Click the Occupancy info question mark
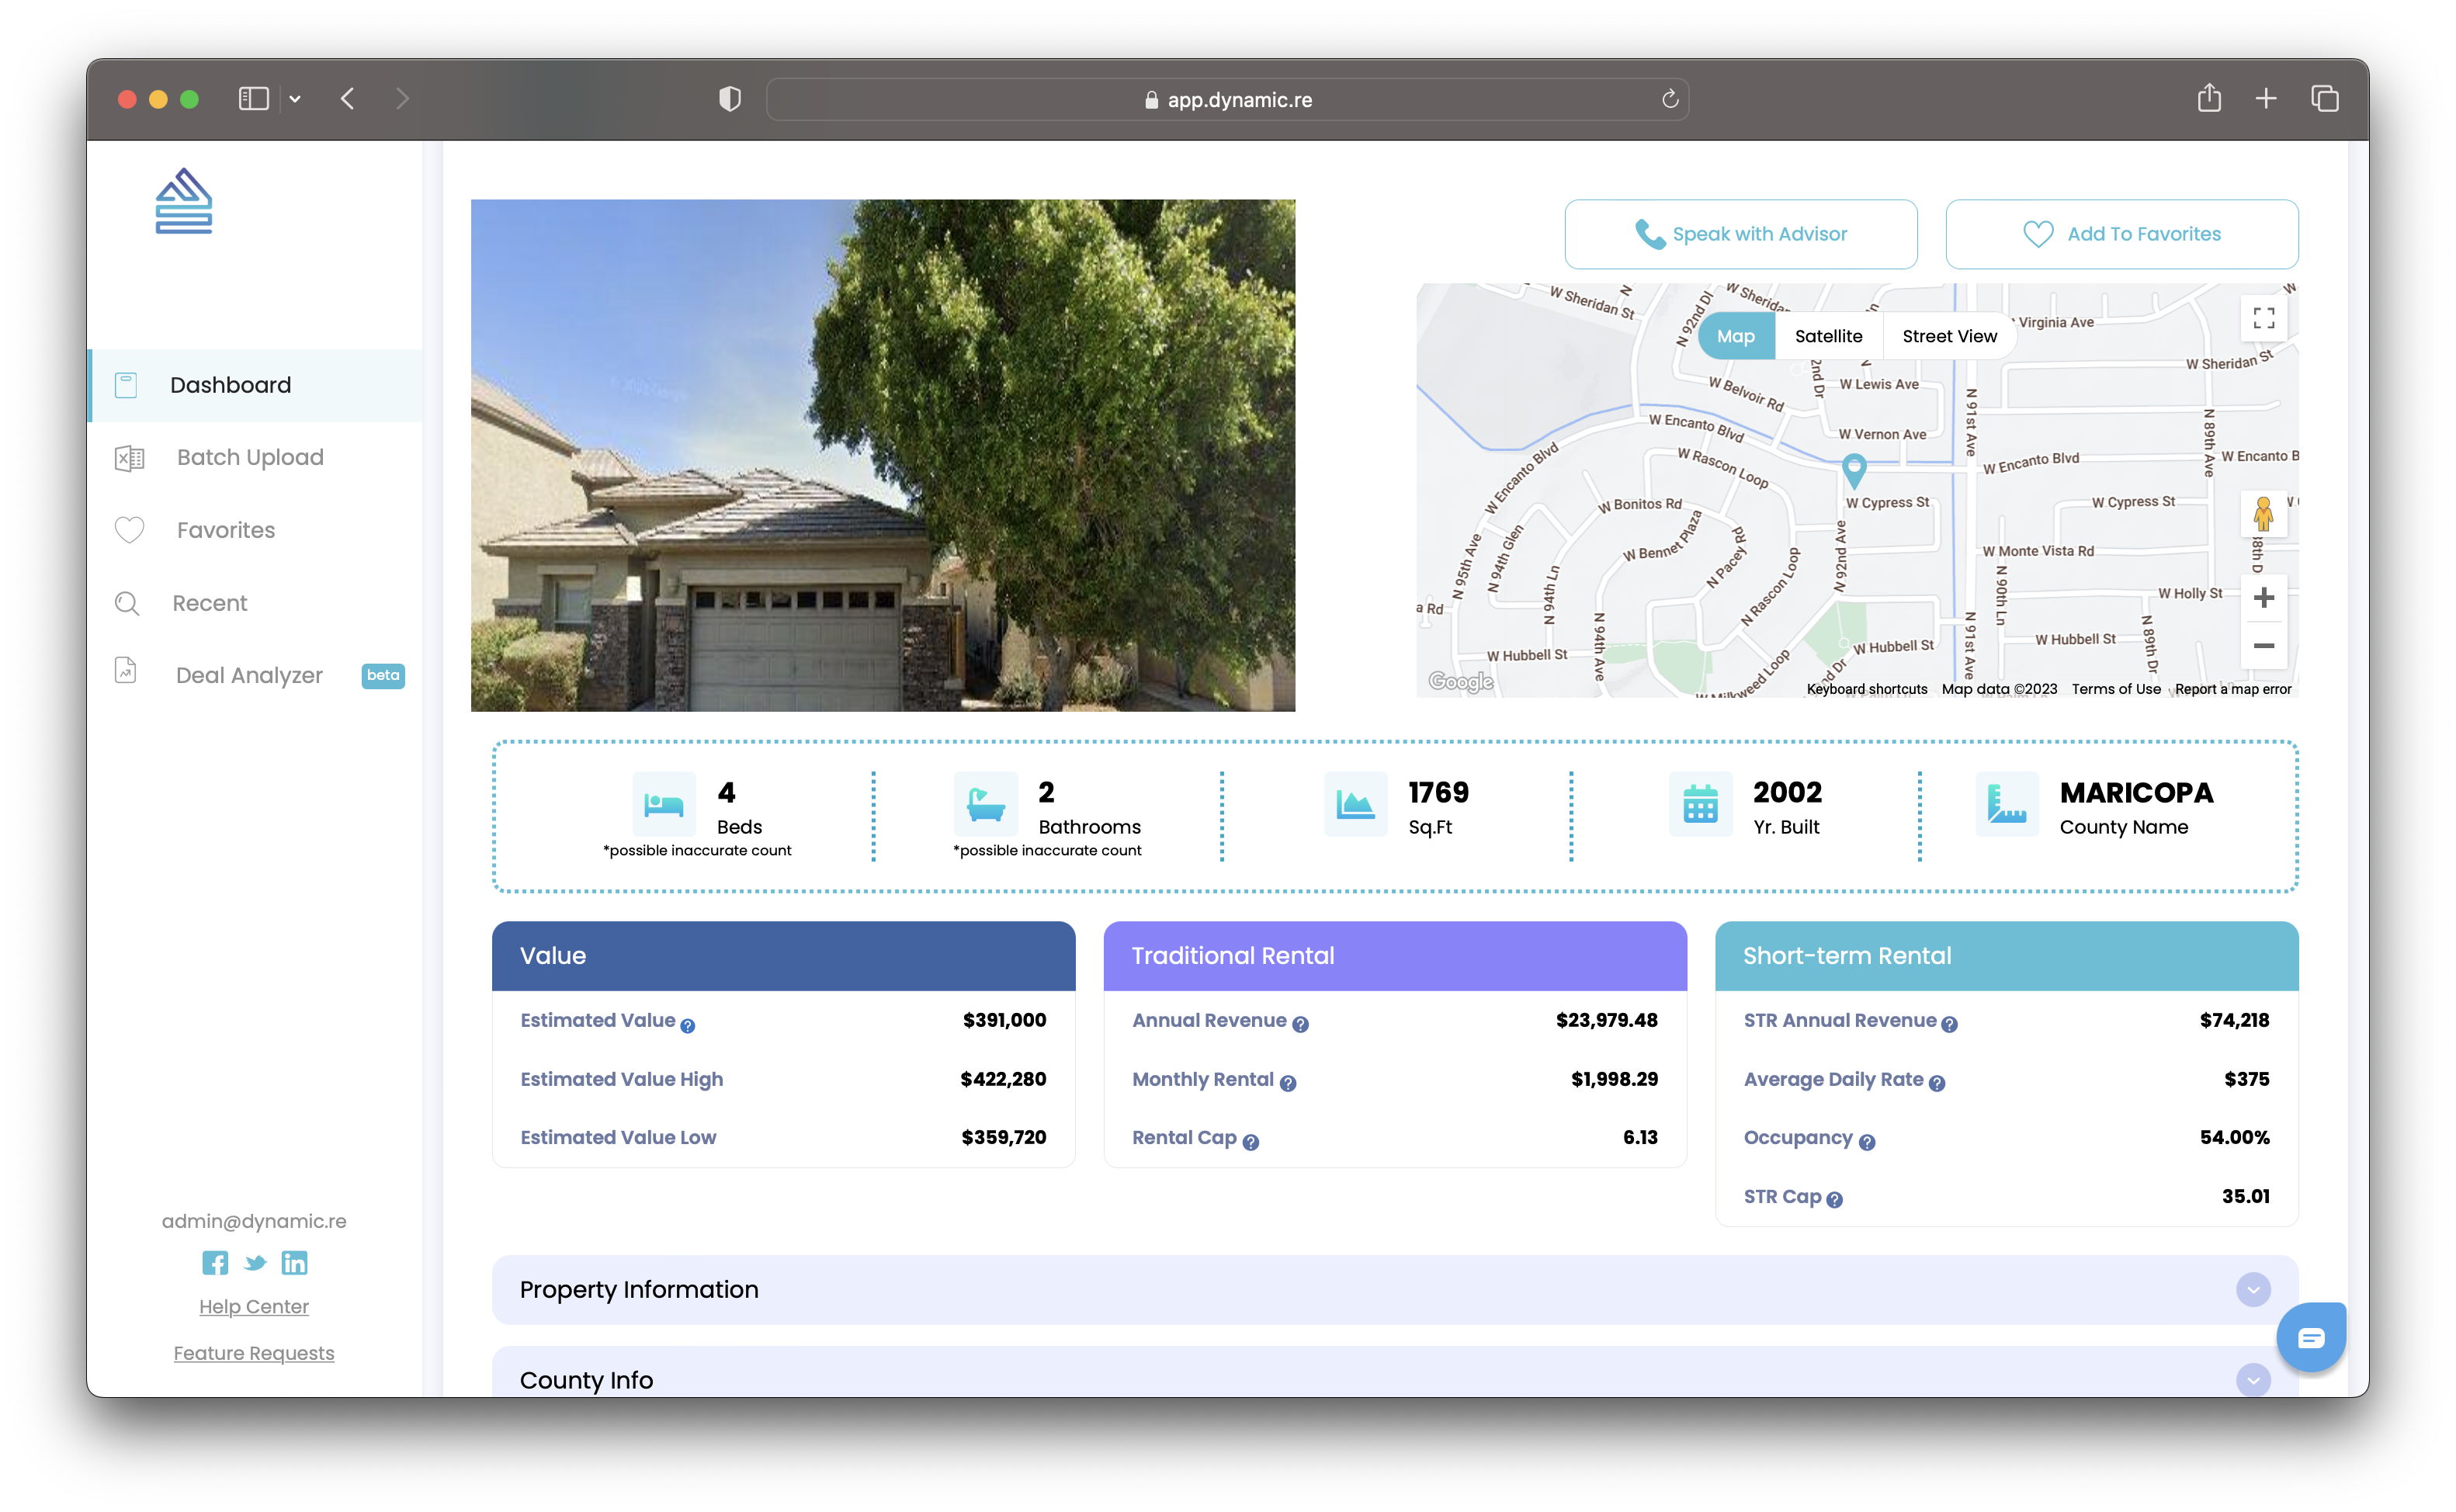The image size is (2456, 1512). click(1866, 1142)
